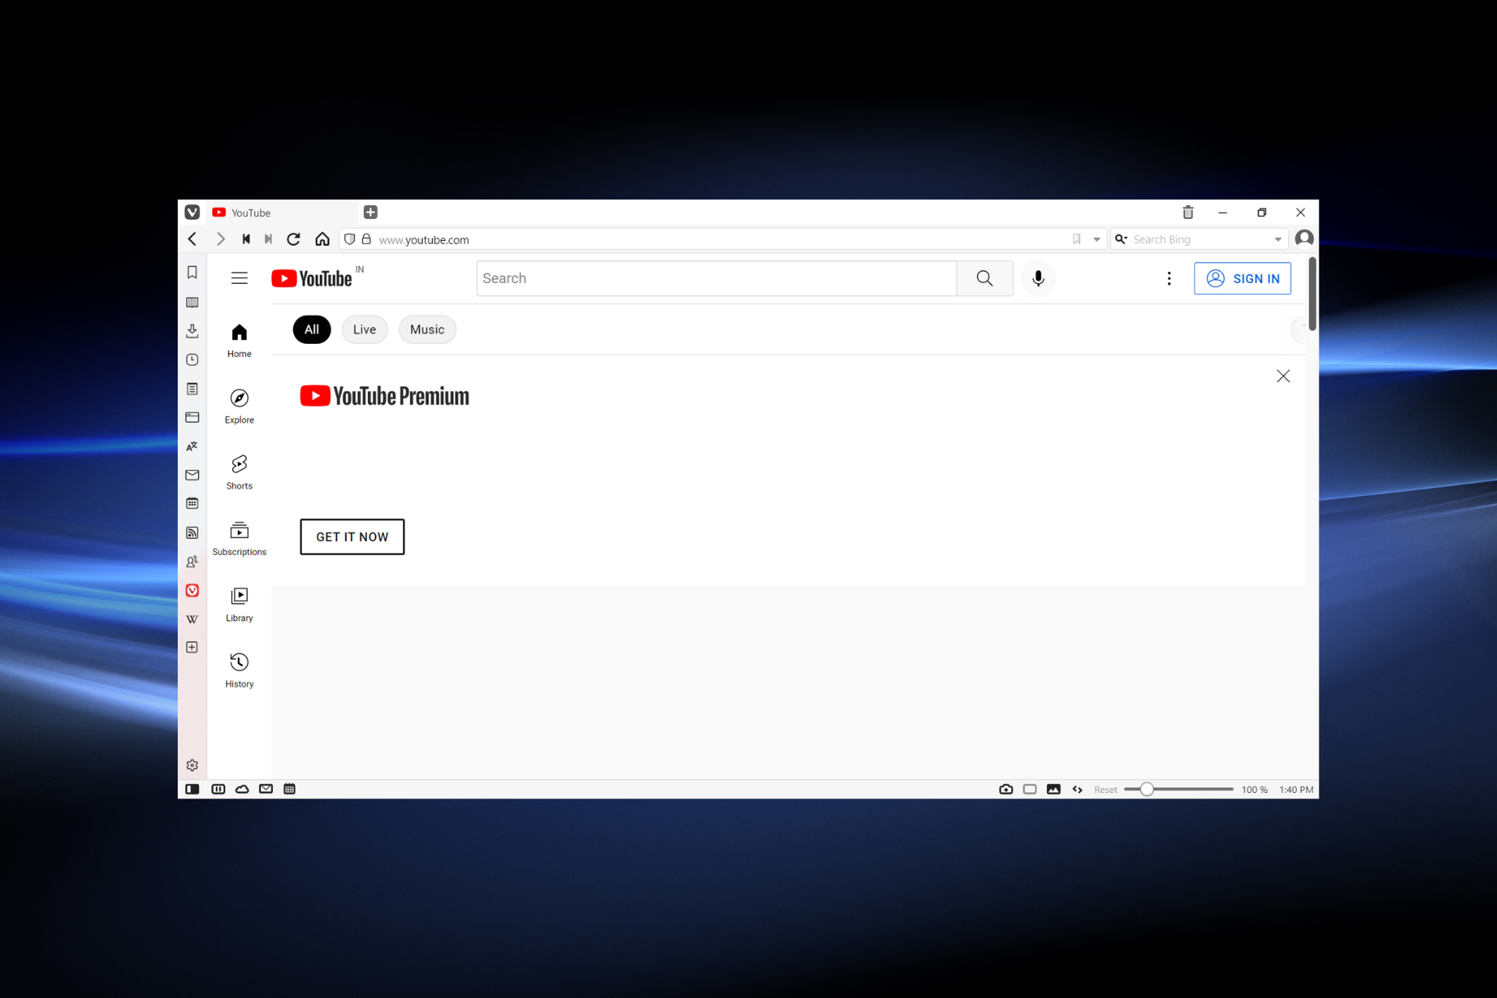Click the SIGN IN button
The width and height of the screenshot is (1497, 998).
coord(1242,278)
